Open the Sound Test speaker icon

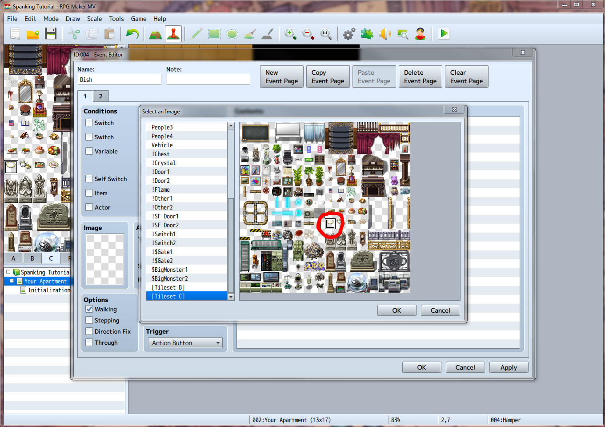[385, 34]
